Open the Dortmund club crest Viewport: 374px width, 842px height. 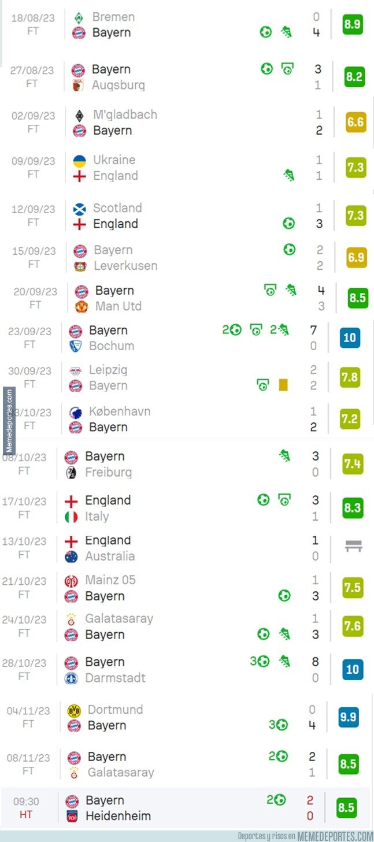pos(74,710)
